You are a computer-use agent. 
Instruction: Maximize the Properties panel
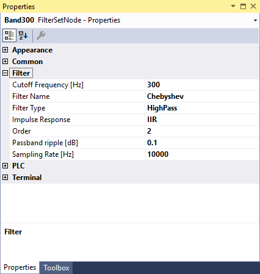tap(243, 6)
